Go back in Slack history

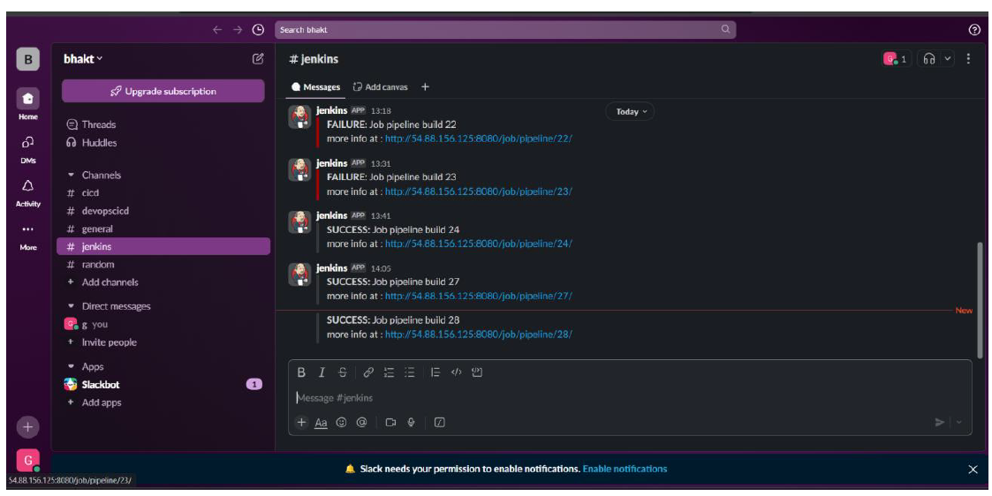click(217, 30)
